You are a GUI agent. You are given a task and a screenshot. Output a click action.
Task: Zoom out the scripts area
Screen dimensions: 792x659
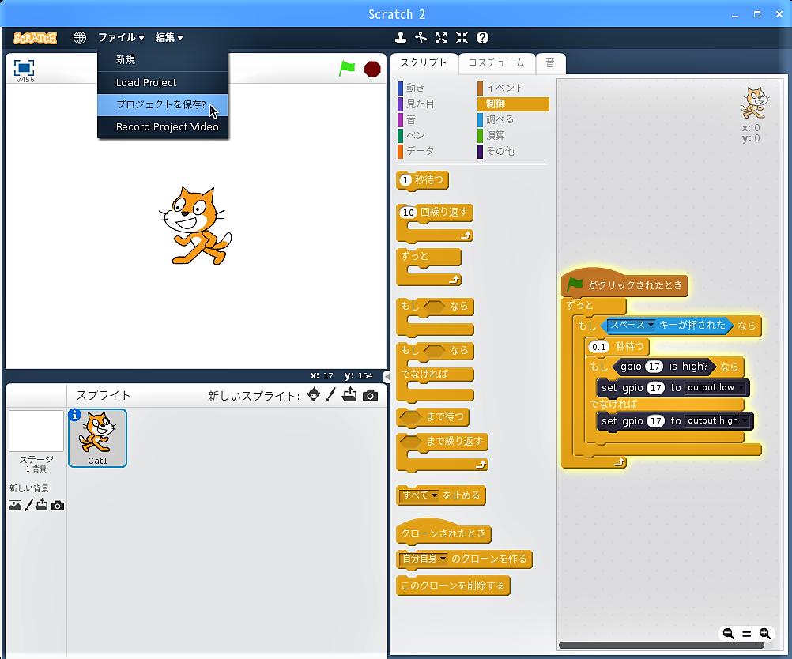tap(728, 633)
